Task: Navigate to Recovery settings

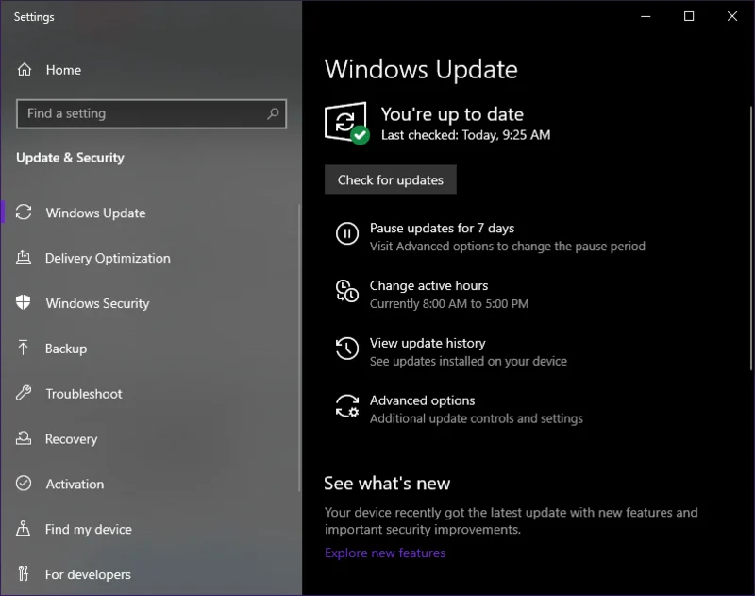Action: 71,439
